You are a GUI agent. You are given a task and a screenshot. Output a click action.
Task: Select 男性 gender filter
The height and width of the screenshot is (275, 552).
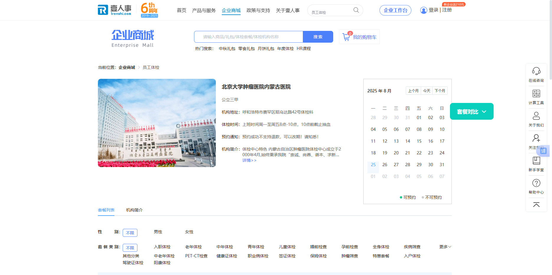158,232
